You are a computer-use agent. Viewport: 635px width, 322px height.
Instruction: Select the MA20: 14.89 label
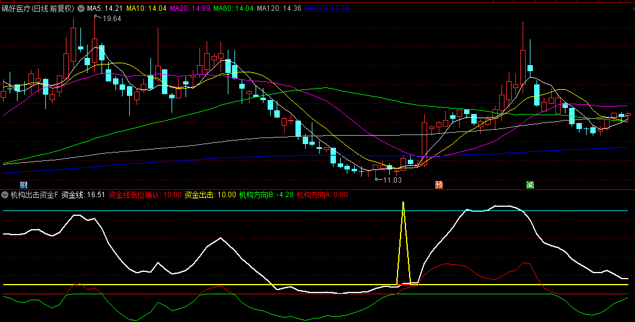[190, 8]
